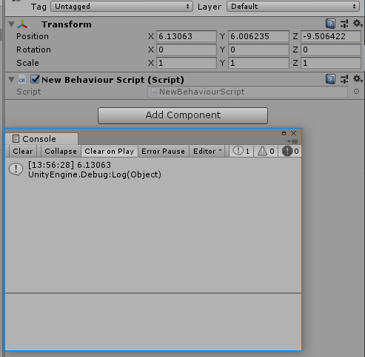The height and width of the screenshot is (357, 365).
Task: Collapse the New Behaviour Script foldout
Action: coord(11,80)
